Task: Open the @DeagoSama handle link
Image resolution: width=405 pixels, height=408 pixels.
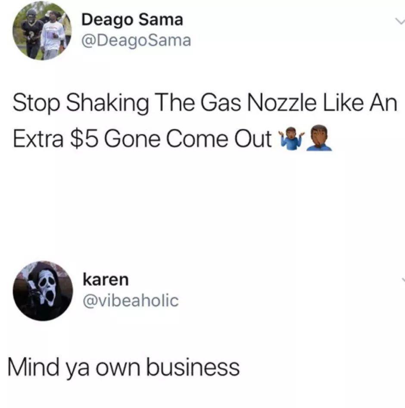Action: pos(136,41)
